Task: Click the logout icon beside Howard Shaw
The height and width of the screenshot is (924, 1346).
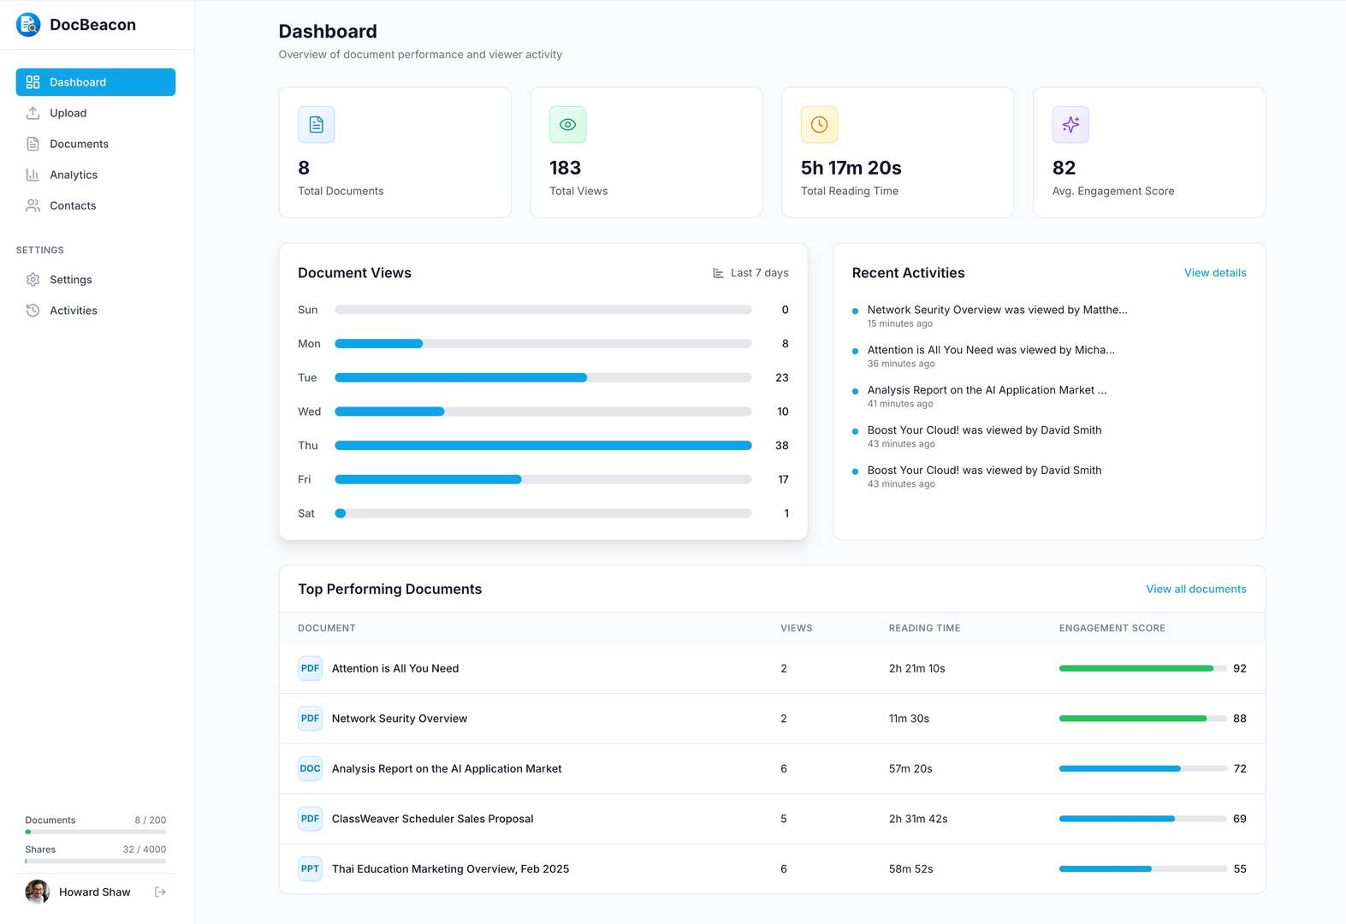Action: point(160,891)
